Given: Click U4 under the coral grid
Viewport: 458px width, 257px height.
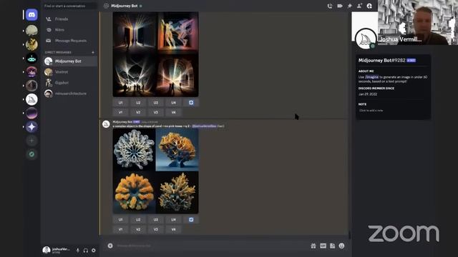Looking at the screenshot, I should tap(173, 219).
